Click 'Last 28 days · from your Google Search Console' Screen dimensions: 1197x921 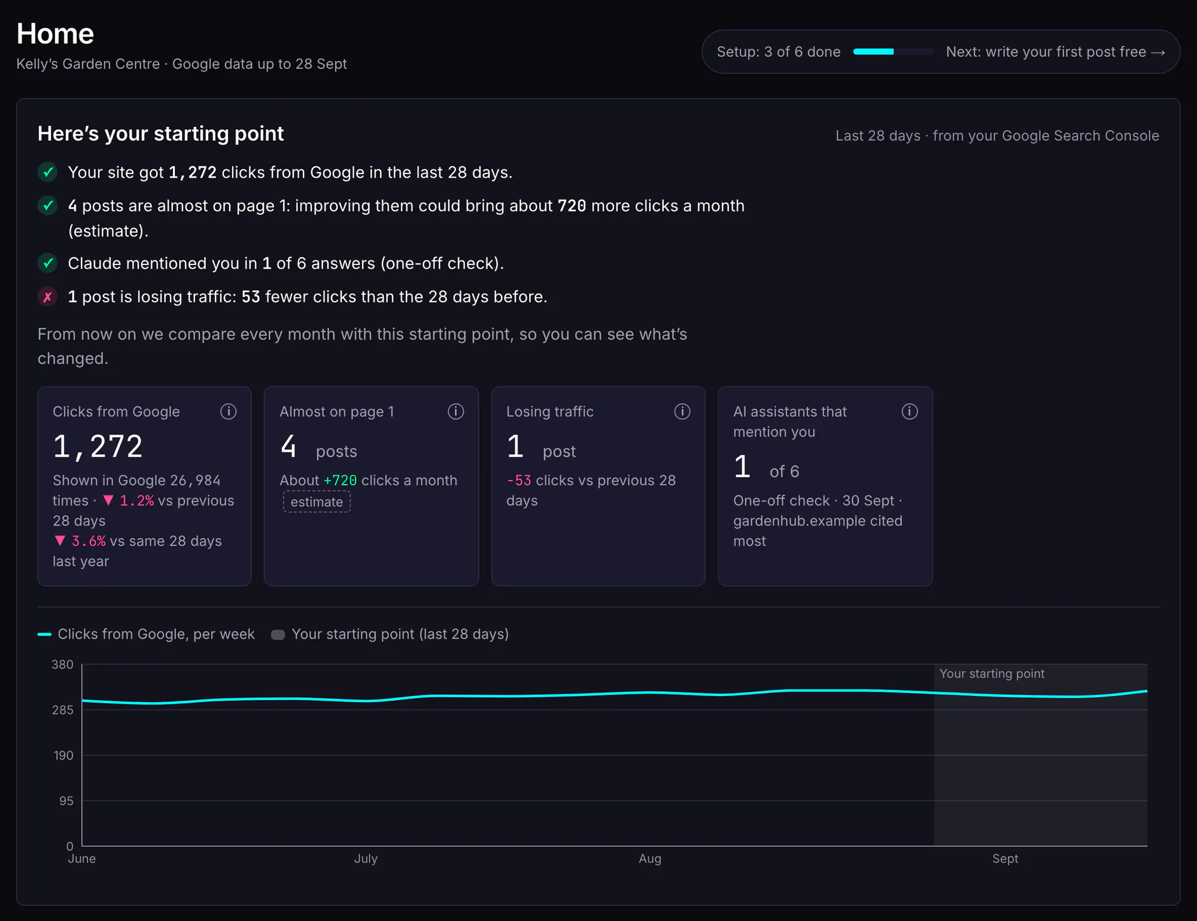[x=997, y=136]
